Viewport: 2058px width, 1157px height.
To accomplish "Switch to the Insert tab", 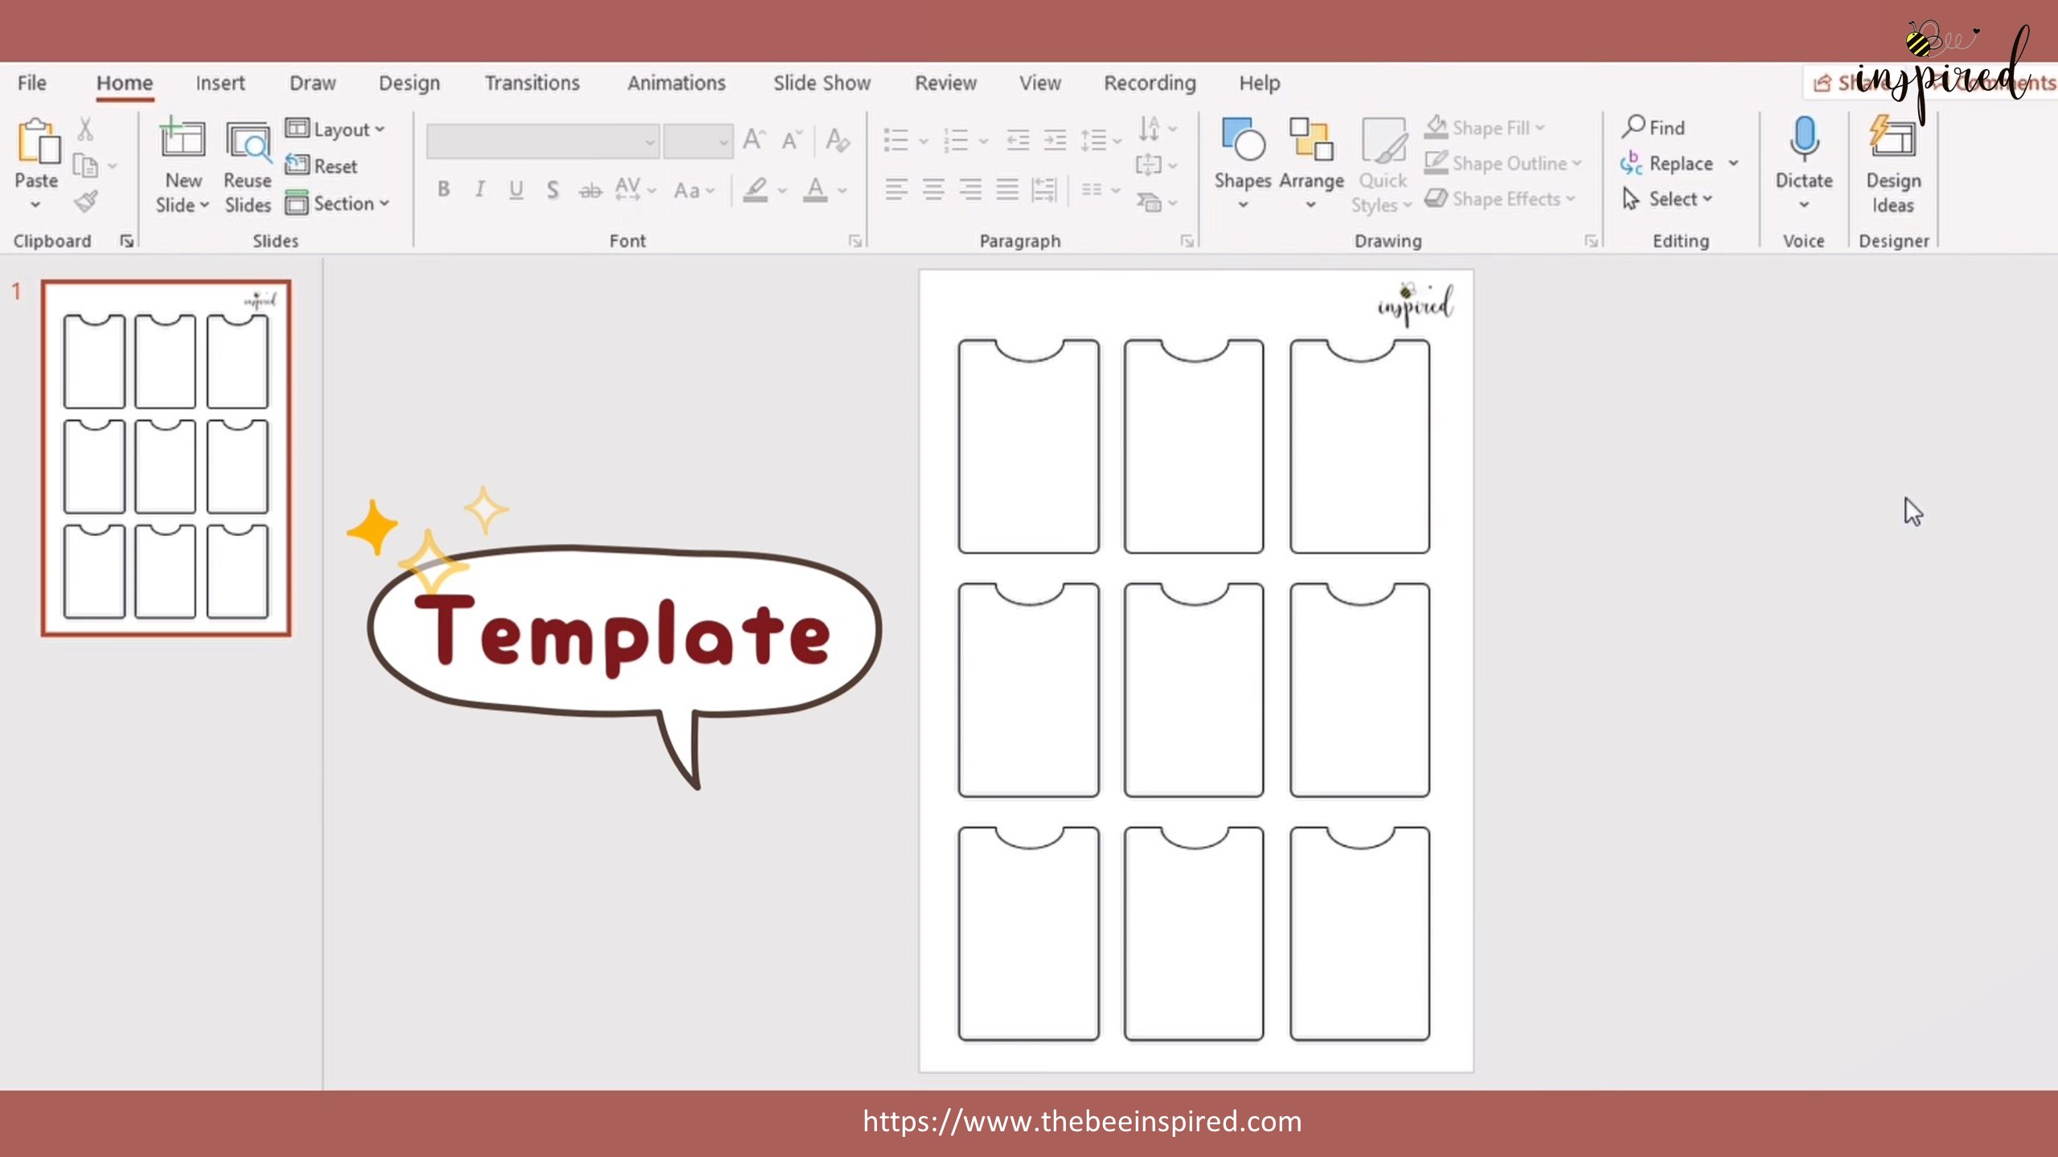I will 220,83.
